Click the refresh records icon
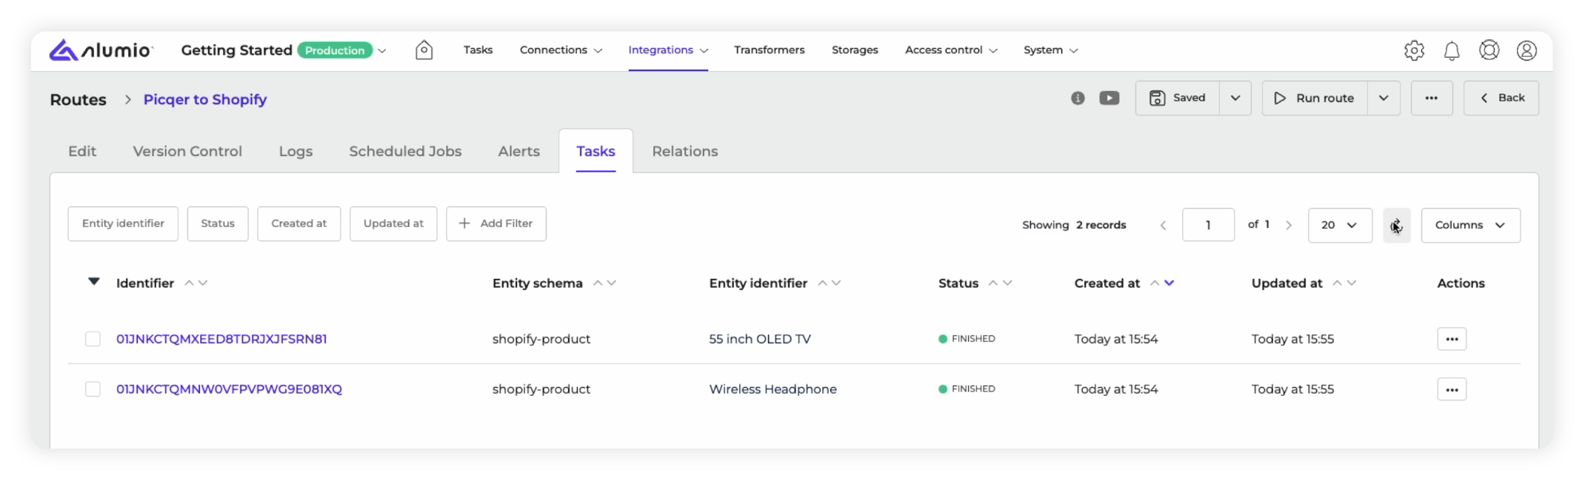Viewport: 1585px width, 481px height. (x=1397, y=225)
